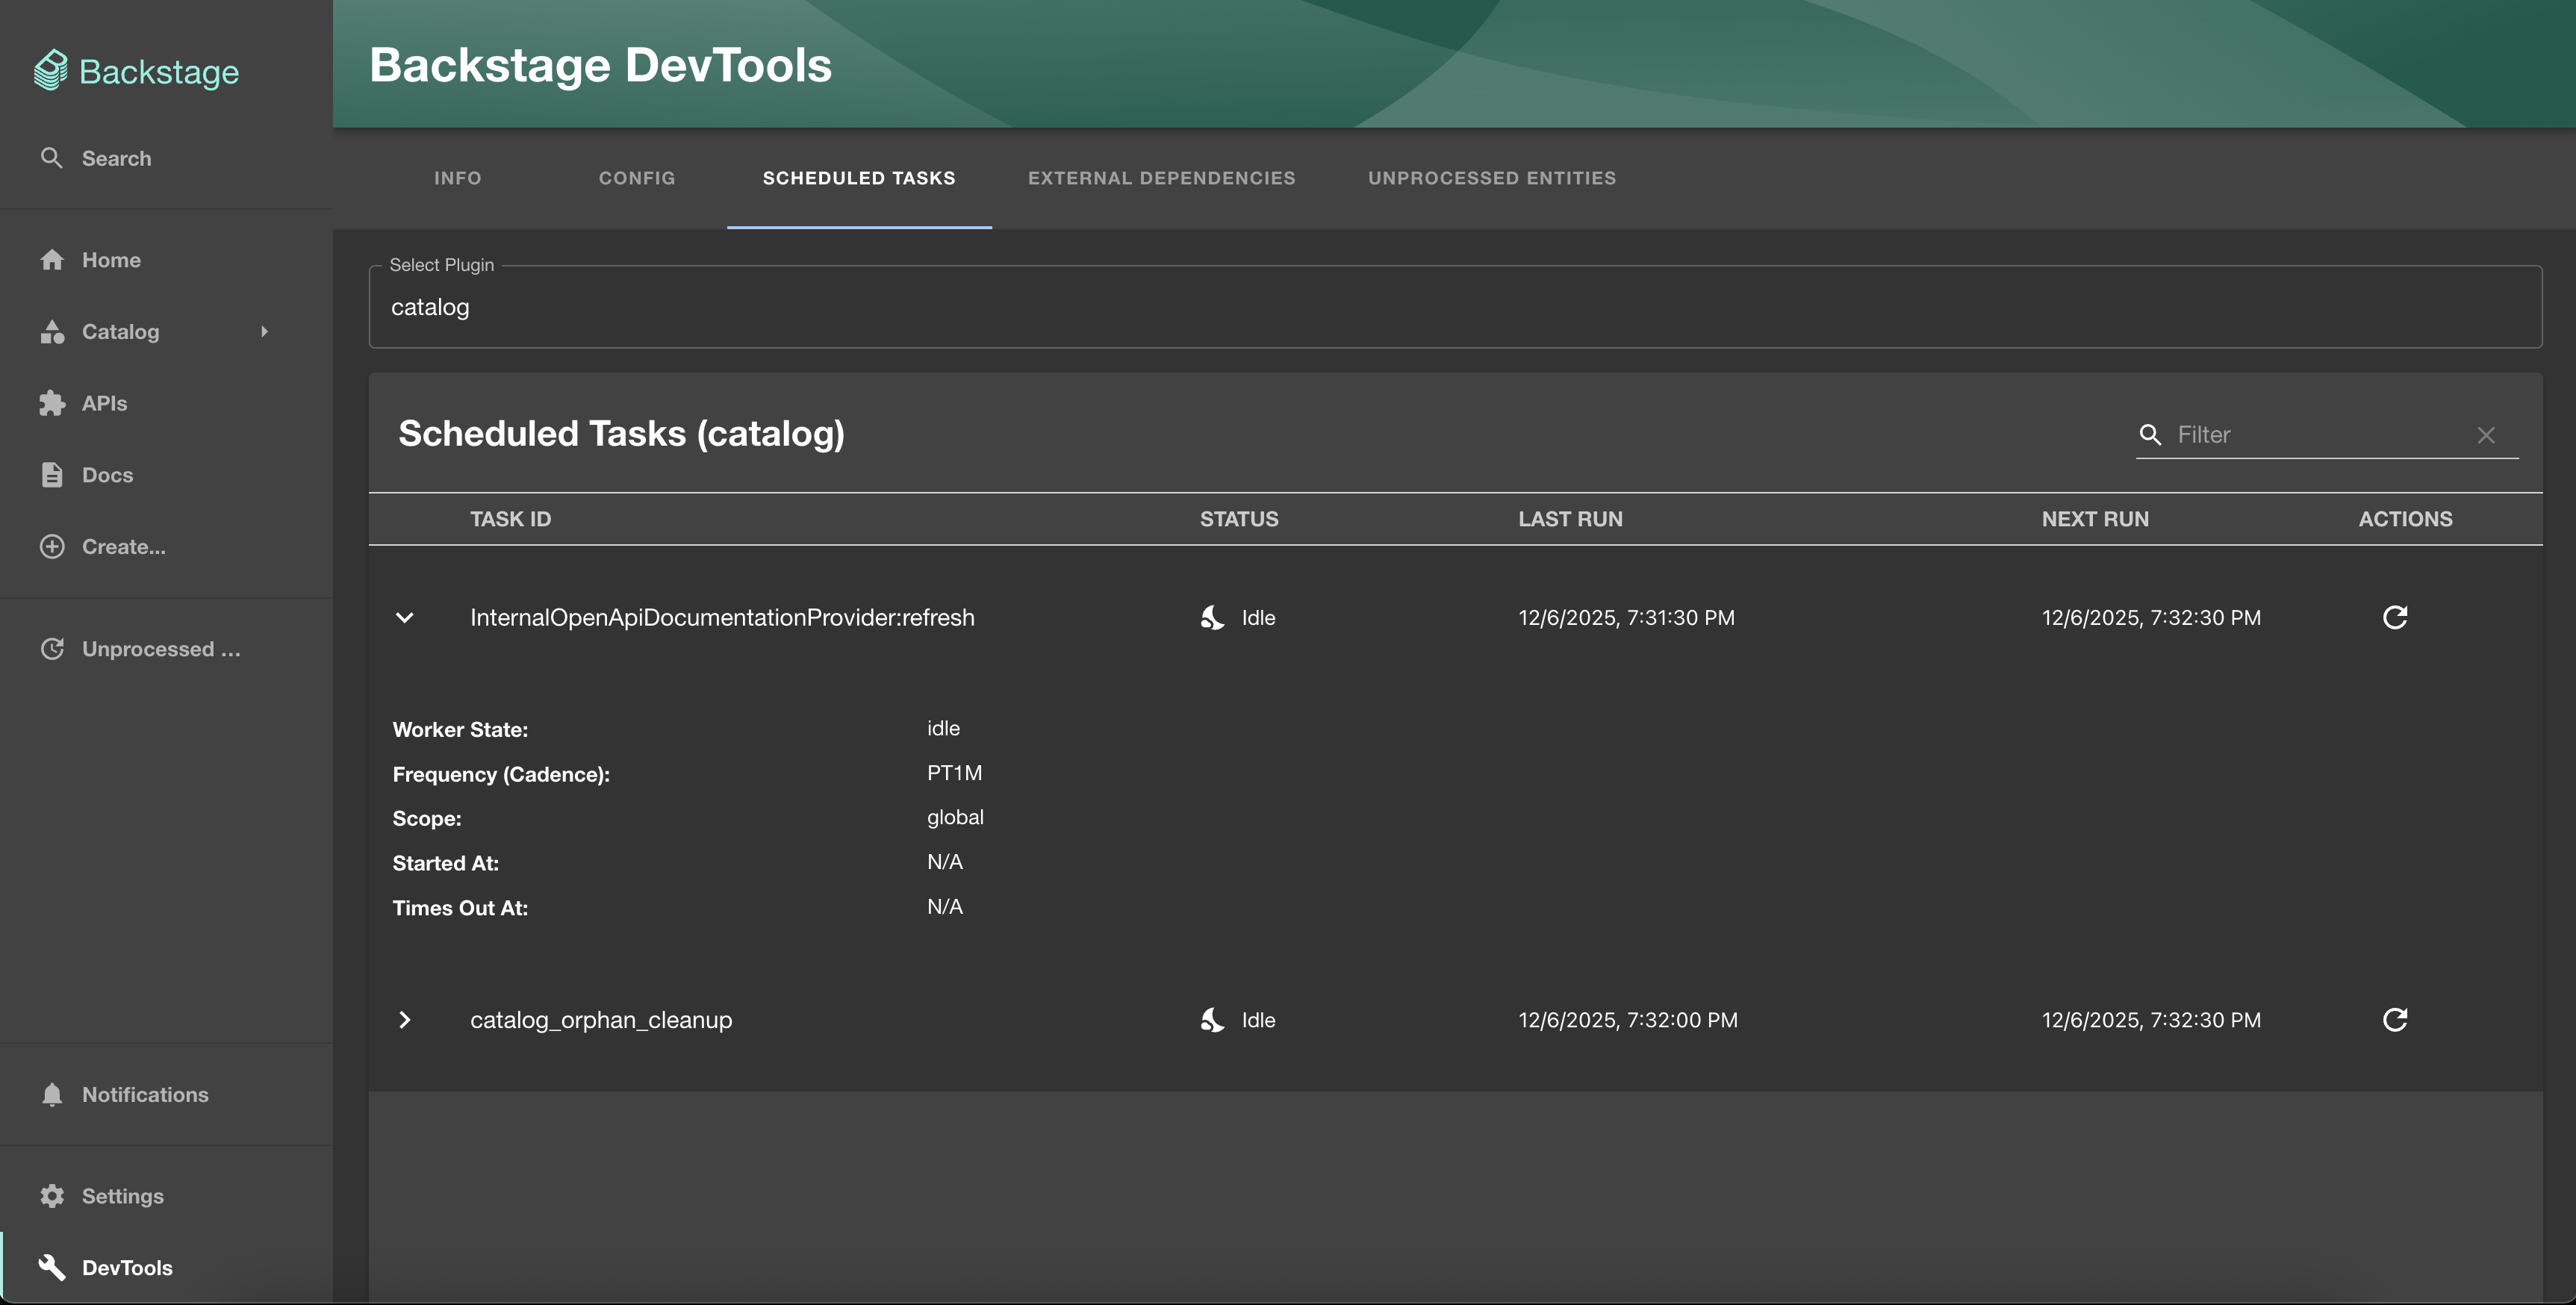Screen dimensions: 2576x1305
Task: Click the PT1M frequency value
Action: [954, 773]
